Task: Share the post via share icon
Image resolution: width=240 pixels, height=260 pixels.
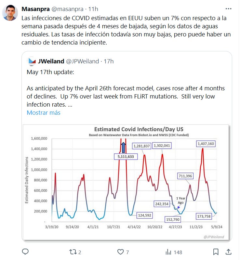Action: click(228, 252)
